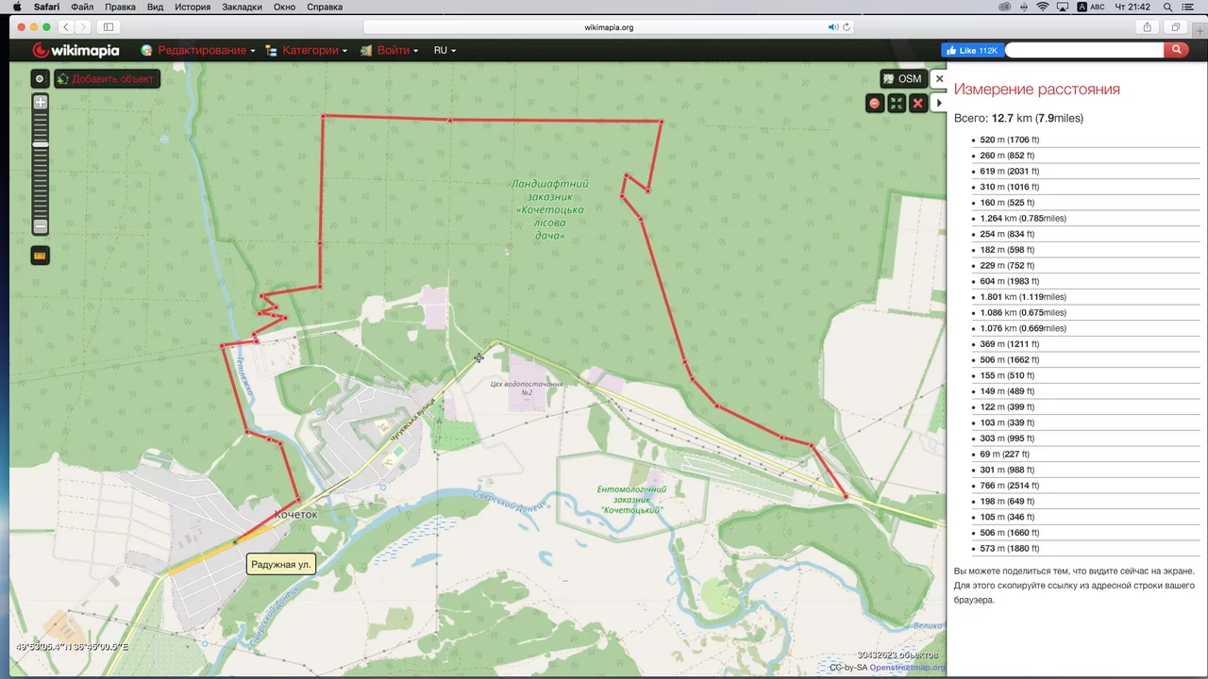Image resolution: width=1208 pixels, height=679 pixels.
Task: Close the distance measurement panel
Action: 939,79
